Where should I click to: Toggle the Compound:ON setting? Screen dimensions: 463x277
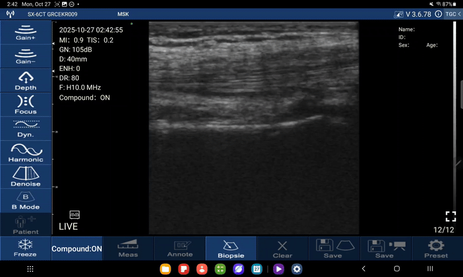[77, 249]
